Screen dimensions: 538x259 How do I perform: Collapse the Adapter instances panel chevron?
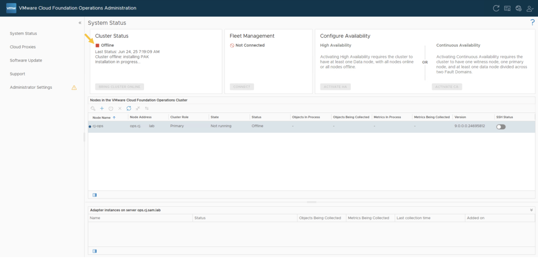[532, 210]
